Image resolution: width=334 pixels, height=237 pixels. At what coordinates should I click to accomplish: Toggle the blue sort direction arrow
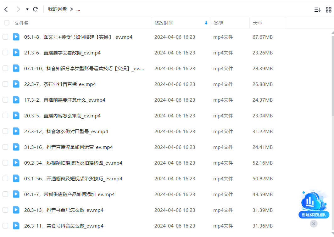click(206, 23)
